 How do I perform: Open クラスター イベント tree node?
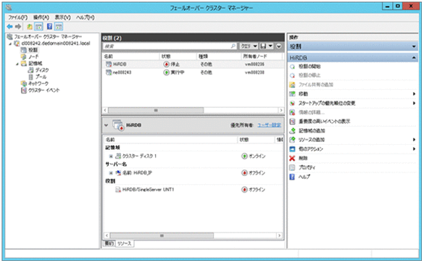click(43, 91)
